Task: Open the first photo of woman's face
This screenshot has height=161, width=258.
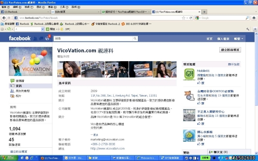Action: 69,69
